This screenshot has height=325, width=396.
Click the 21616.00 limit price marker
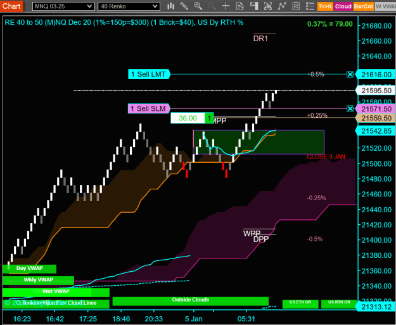point(376,75)
